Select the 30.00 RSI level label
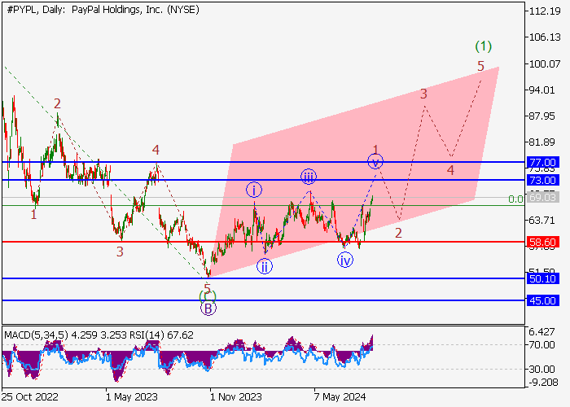This screenshot has height=407, width=570. pyautogui.click(x=542, y=370)
